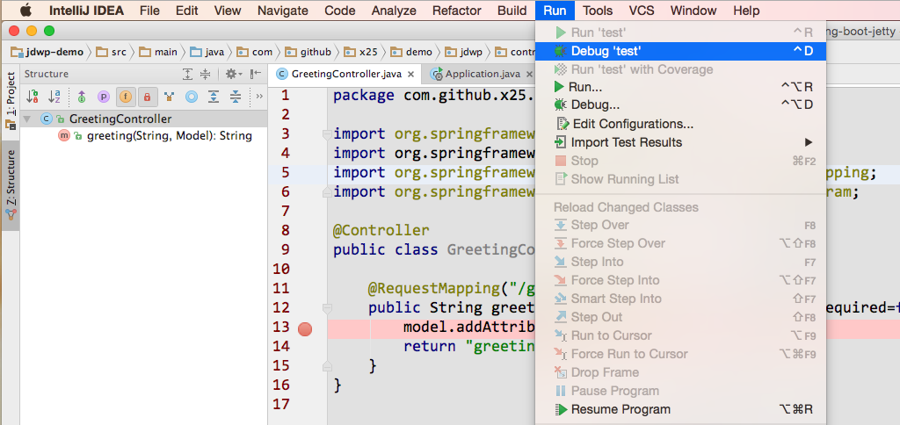The image size is (900, 425).
Task: Open Structure panel gear settings dropdown
Action: tap(234, 74)
